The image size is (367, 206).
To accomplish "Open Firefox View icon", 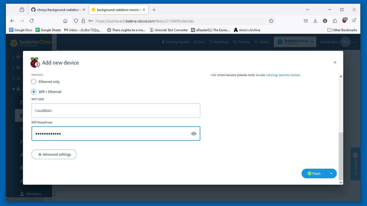I will (x=22, y=10).
